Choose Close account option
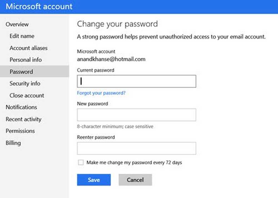The height and width of the screenshot is (198, 278). [27, 95]
